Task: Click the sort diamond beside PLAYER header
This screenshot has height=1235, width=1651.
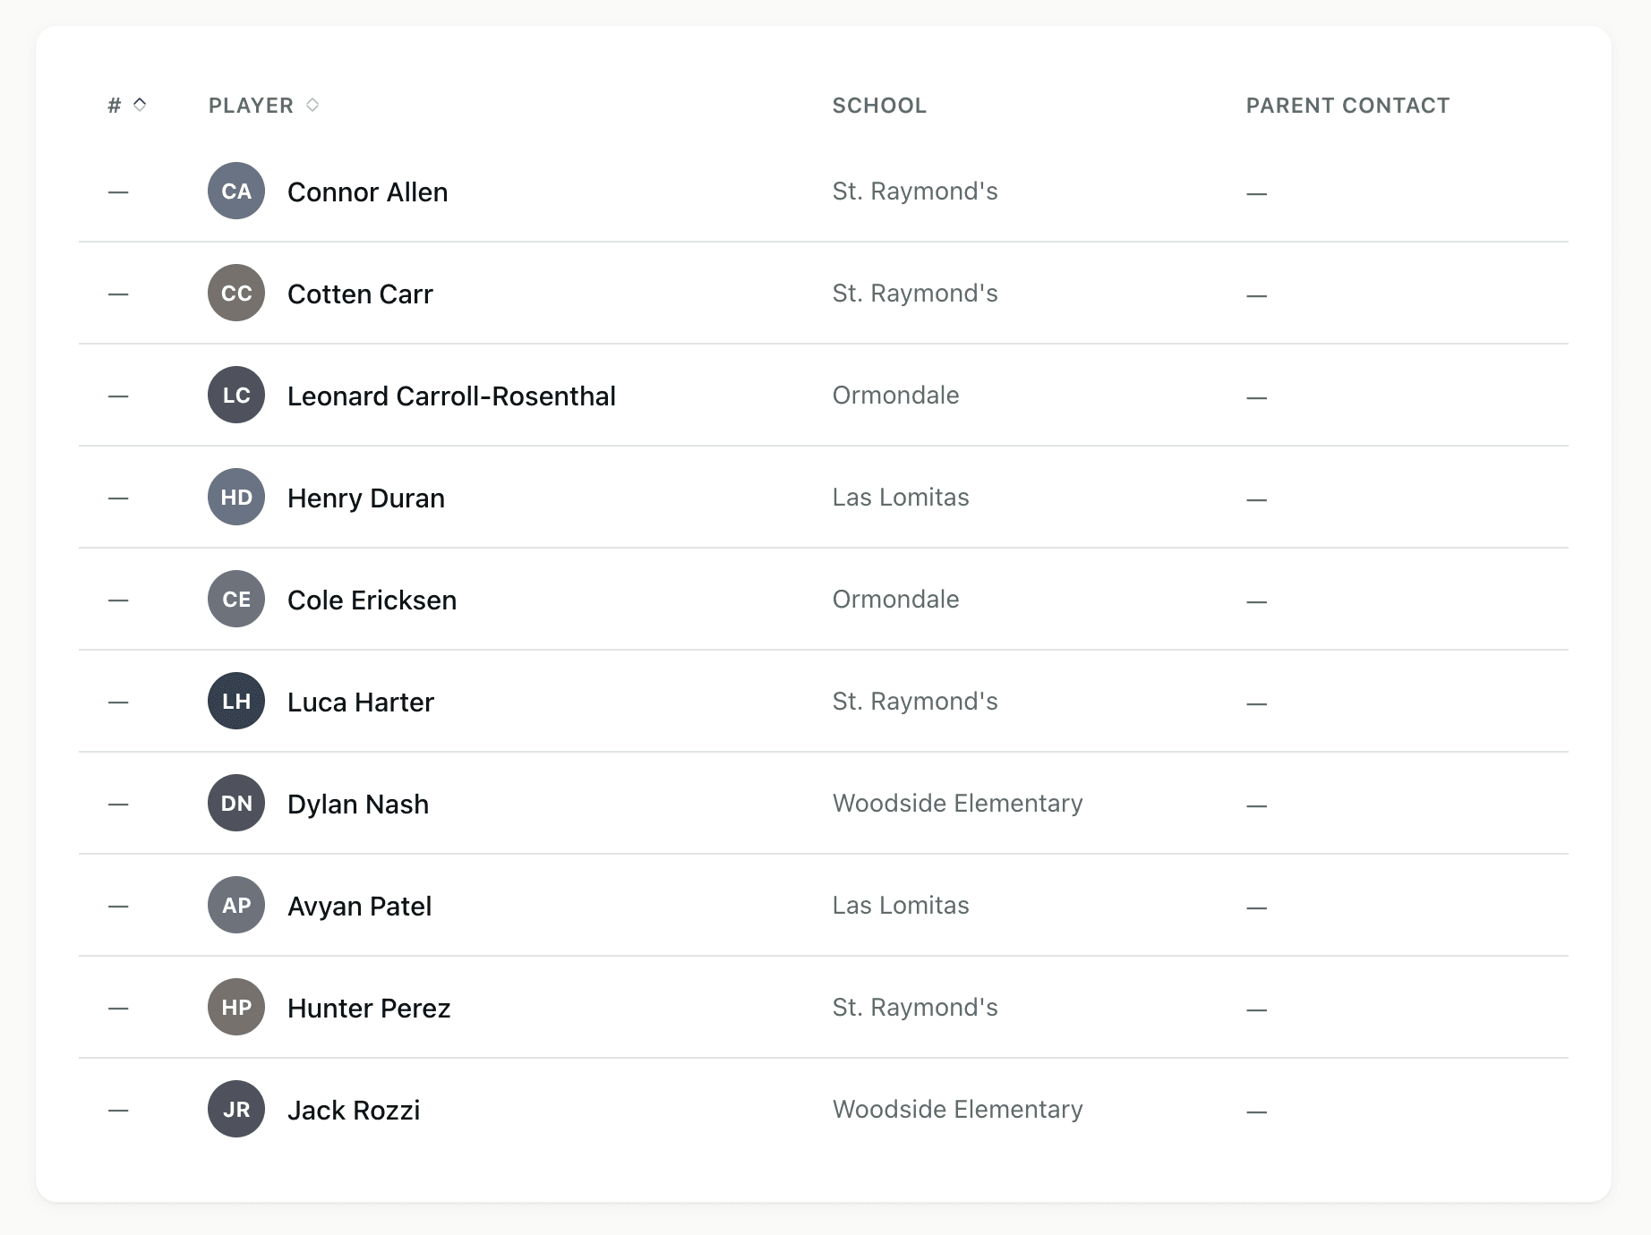Action: coord(312,105)
